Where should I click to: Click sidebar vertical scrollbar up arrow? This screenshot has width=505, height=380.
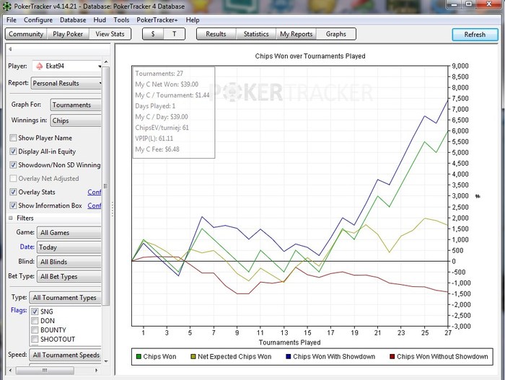coord(106,62)
